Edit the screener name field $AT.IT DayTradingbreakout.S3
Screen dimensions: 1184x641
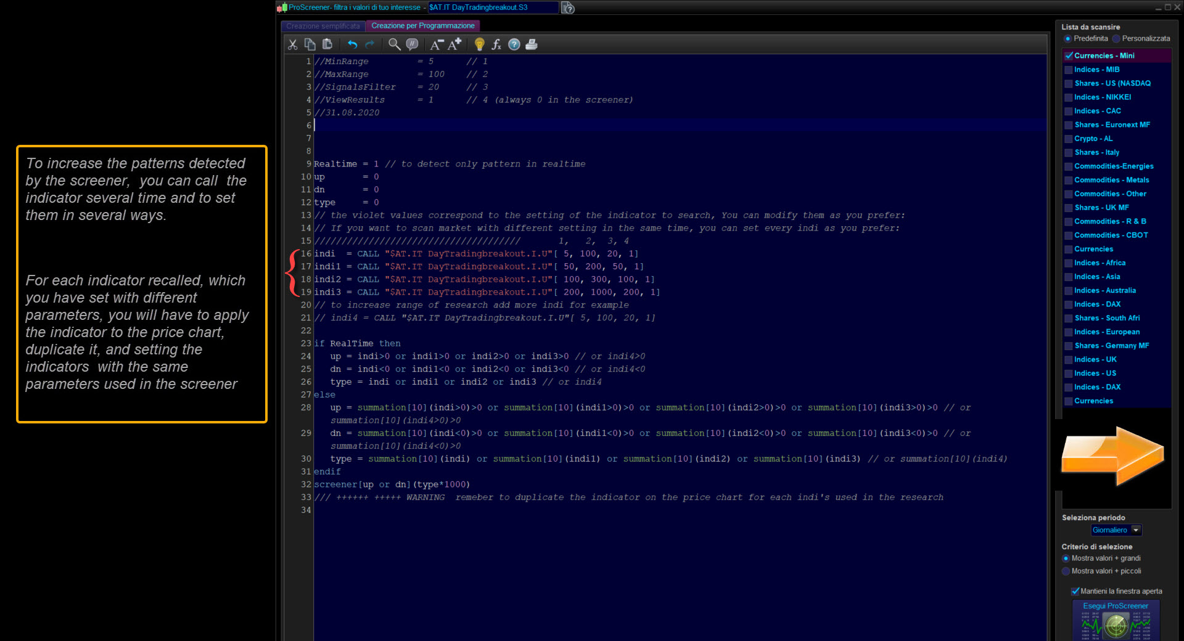(493, 7)
